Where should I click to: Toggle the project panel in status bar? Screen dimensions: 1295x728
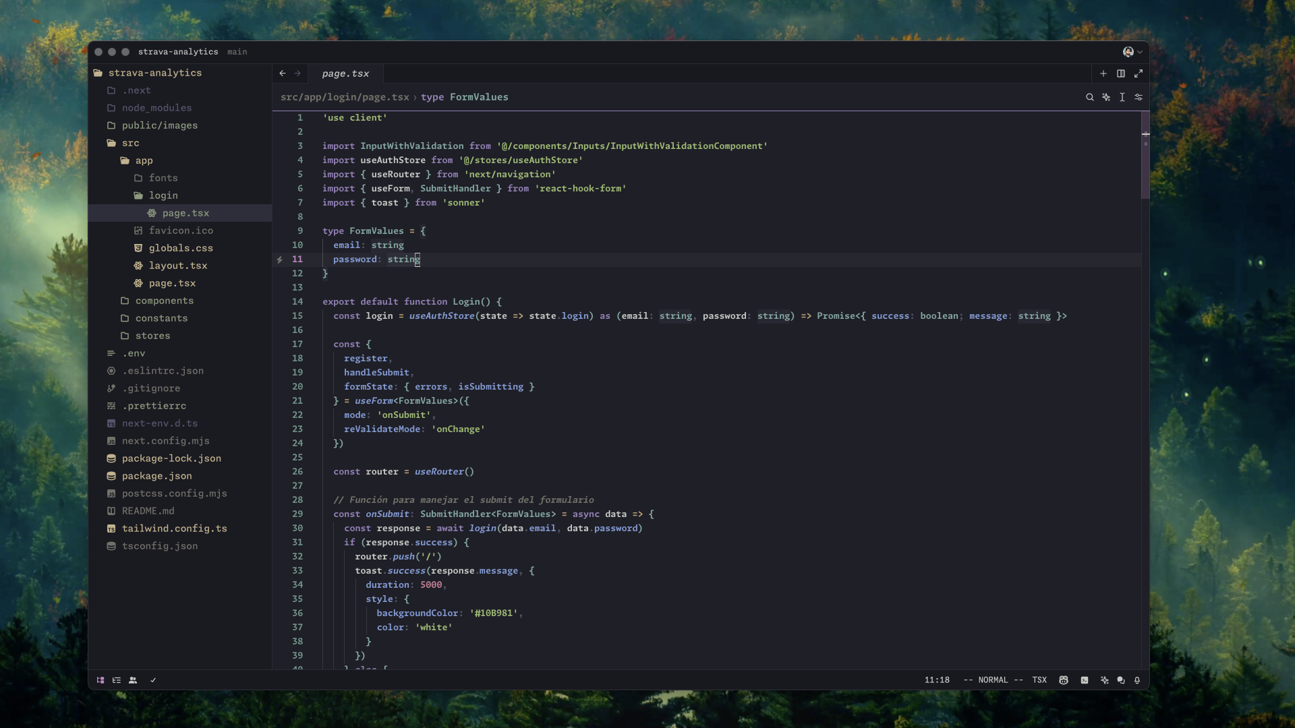(100, 680)
